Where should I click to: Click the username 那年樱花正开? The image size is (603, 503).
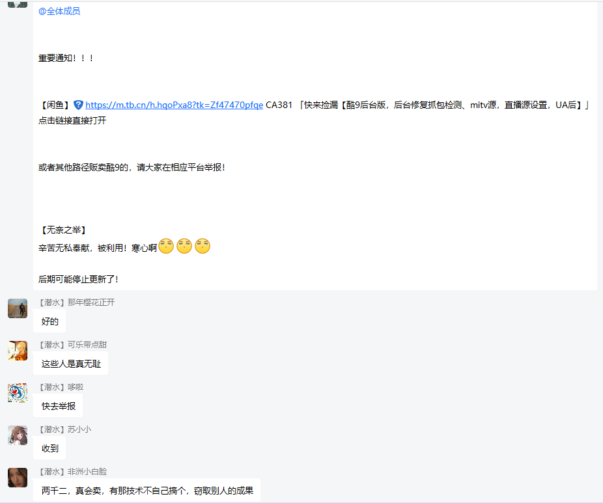point(91,303)
